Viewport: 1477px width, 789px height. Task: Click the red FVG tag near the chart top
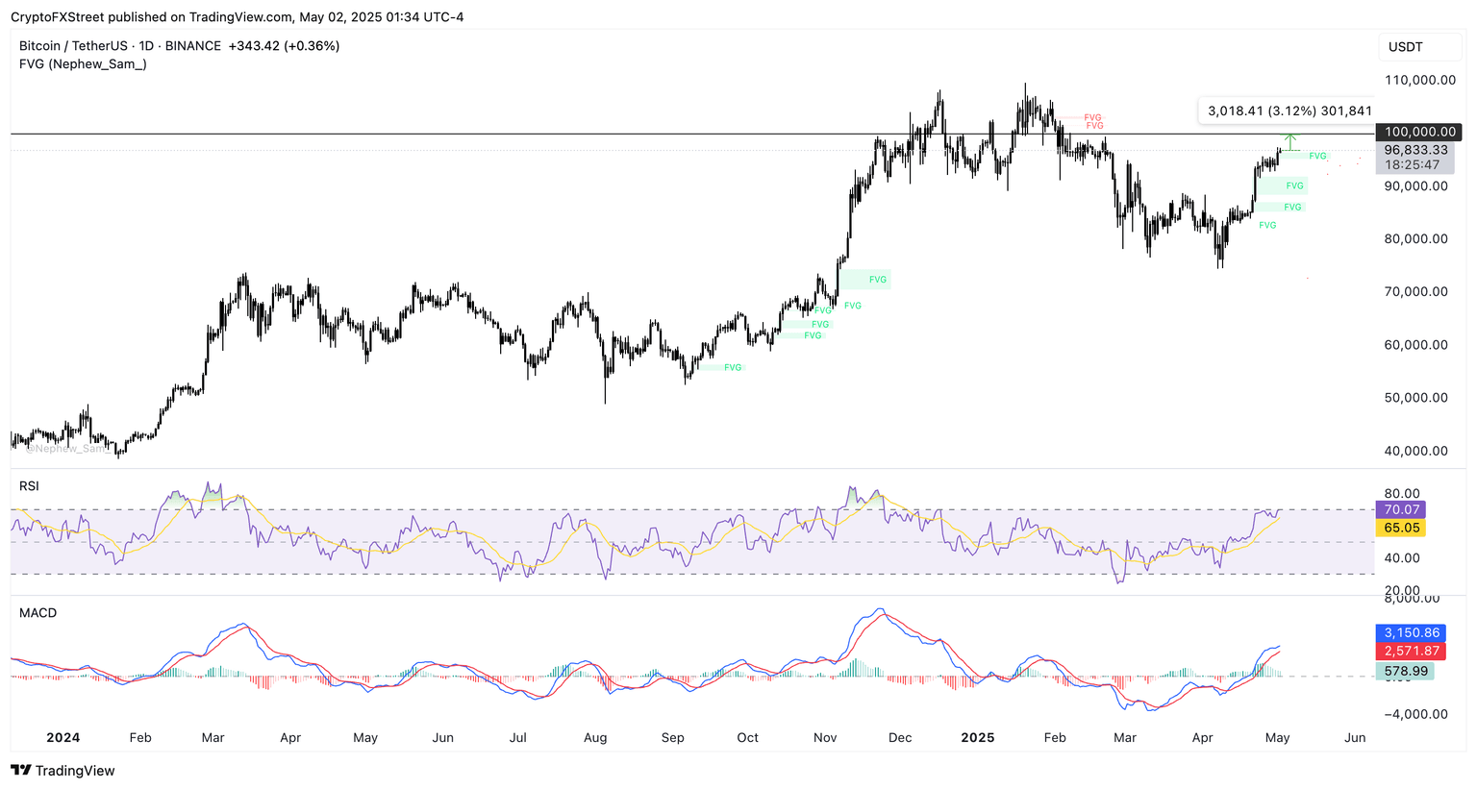tap(1093, 118)
